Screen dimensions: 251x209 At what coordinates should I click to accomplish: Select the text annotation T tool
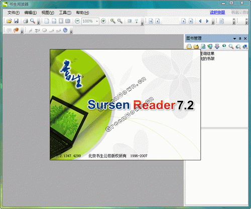pyautogui.click(x=37, y=31)
